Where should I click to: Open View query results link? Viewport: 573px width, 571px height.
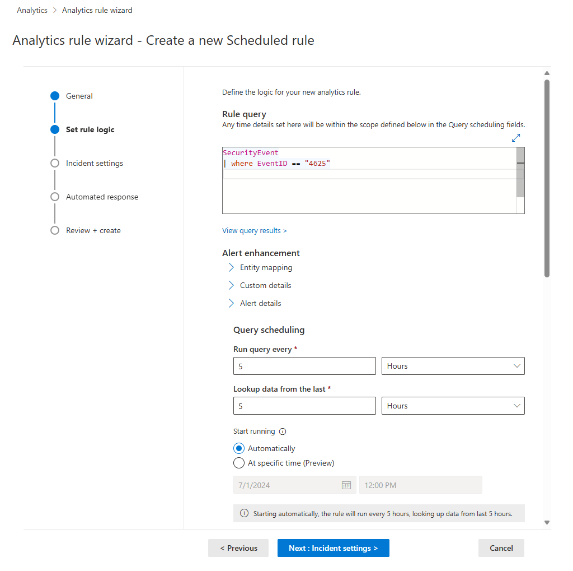(255, 230)
